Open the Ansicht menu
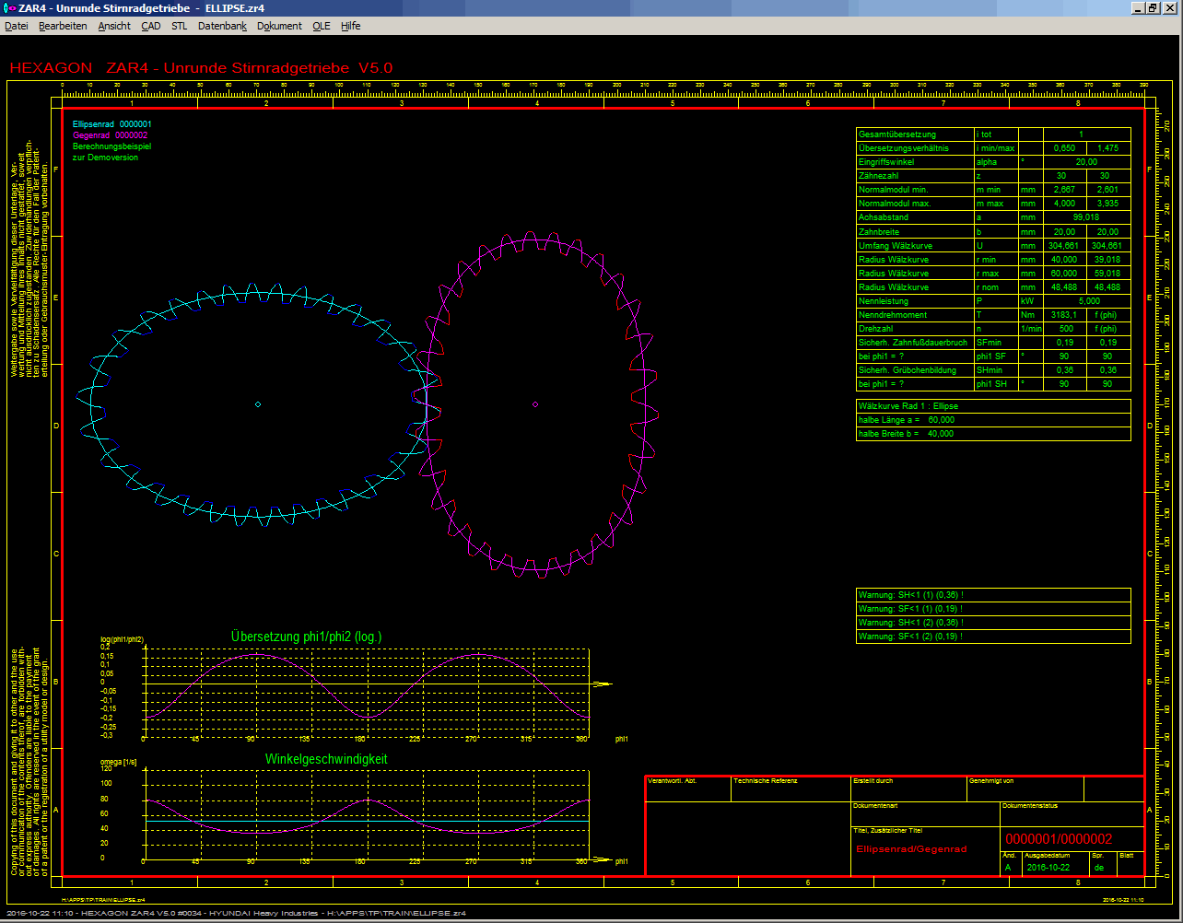Viewport: 1183px width, 923px height. point(114,26)
